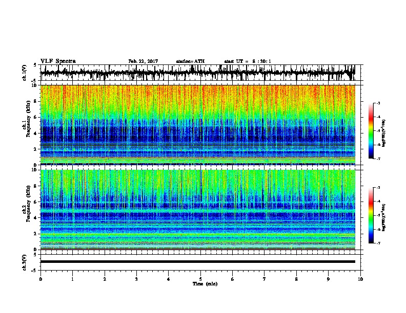406x313 pixels.
Task: Click the 'ch.1(V)' axis label
Action: (x=25, y=73)
